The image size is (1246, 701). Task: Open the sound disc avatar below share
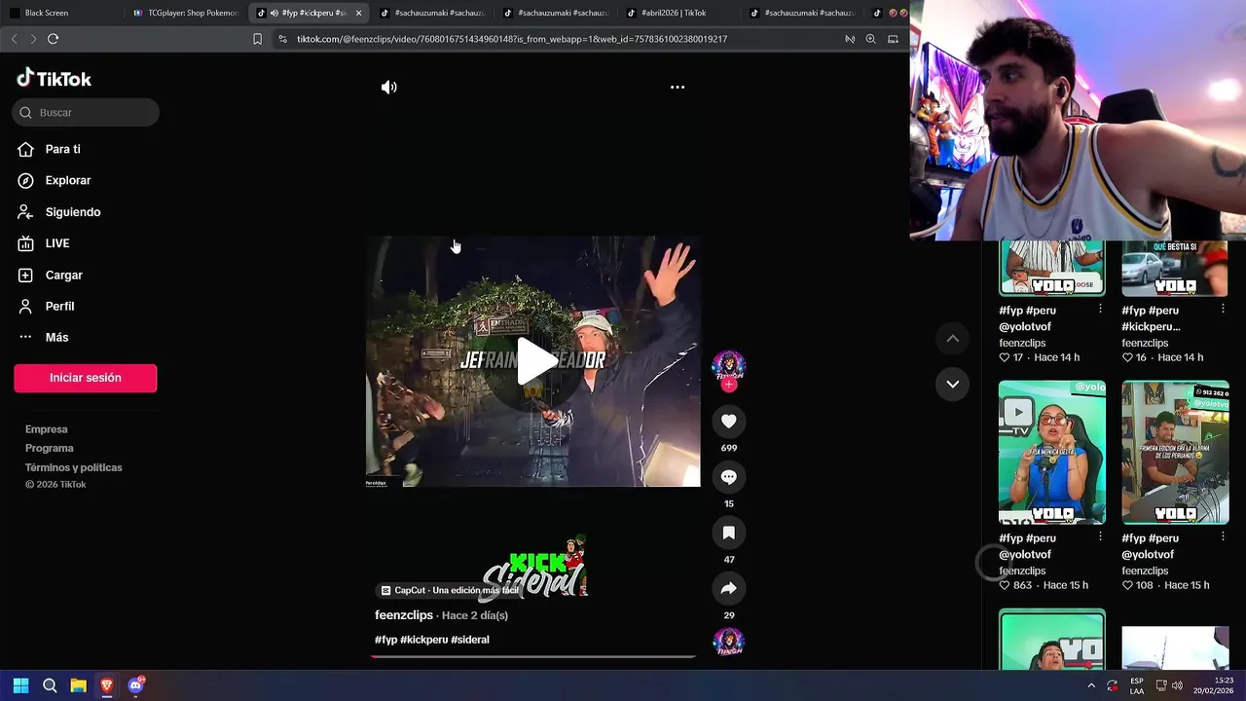[728, 643]
